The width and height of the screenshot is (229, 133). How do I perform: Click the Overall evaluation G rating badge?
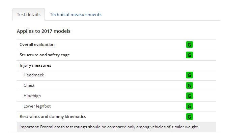coord(190,45)
